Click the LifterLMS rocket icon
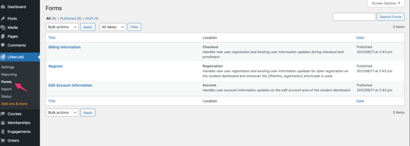This screenshot has height=146, width=410. [x=3, y=57]
